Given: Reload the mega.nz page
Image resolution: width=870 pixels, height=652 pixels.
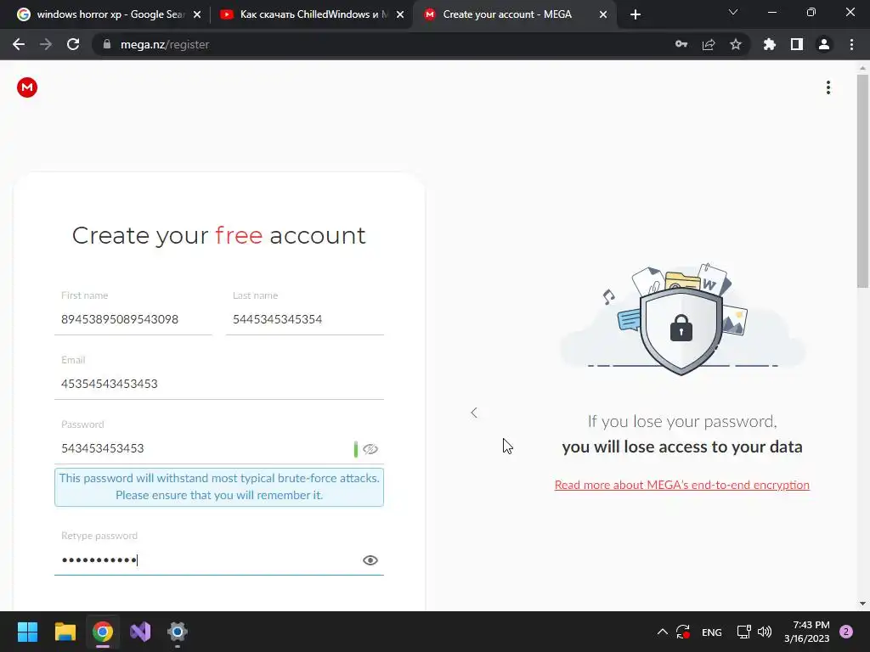Looking at the screenshot, I should [x=73, y=44].
